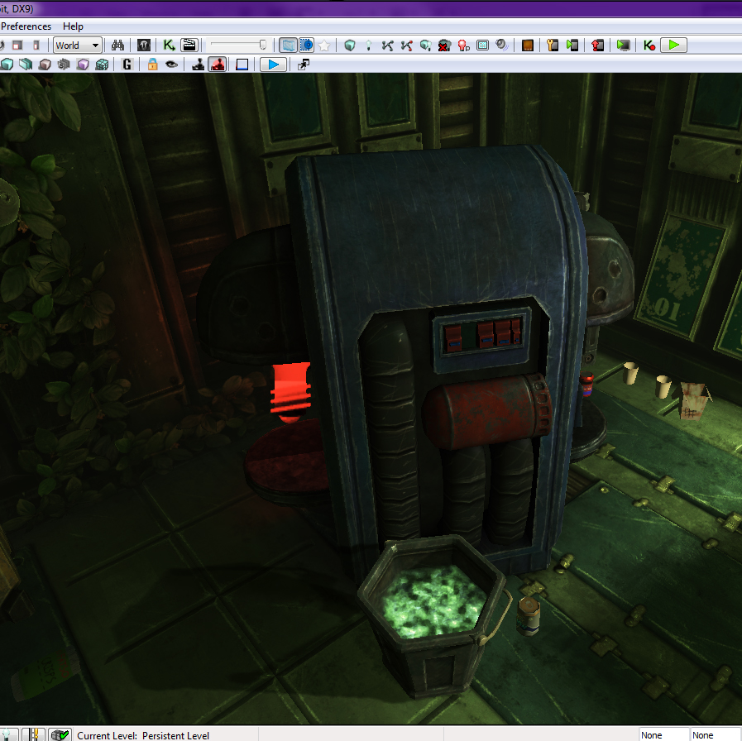Toggle the selection translucency toolbar button
The image size is (742, 741).
tap(288, 45)
